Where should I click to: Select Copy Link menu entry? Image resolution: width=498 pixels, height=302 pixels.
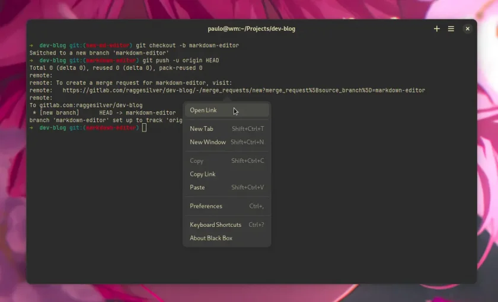tap(226, 174)
